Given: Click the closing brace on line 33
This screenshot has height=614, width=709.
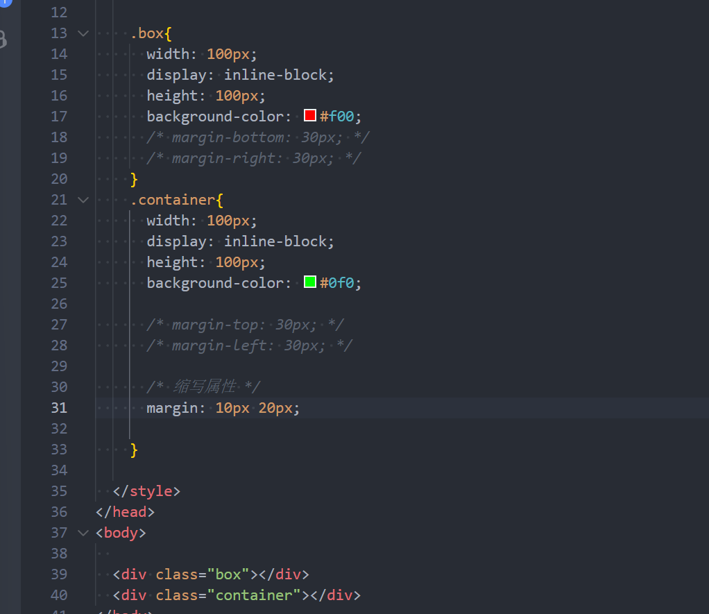Looking at the screenshot, I should coord(134,450).
